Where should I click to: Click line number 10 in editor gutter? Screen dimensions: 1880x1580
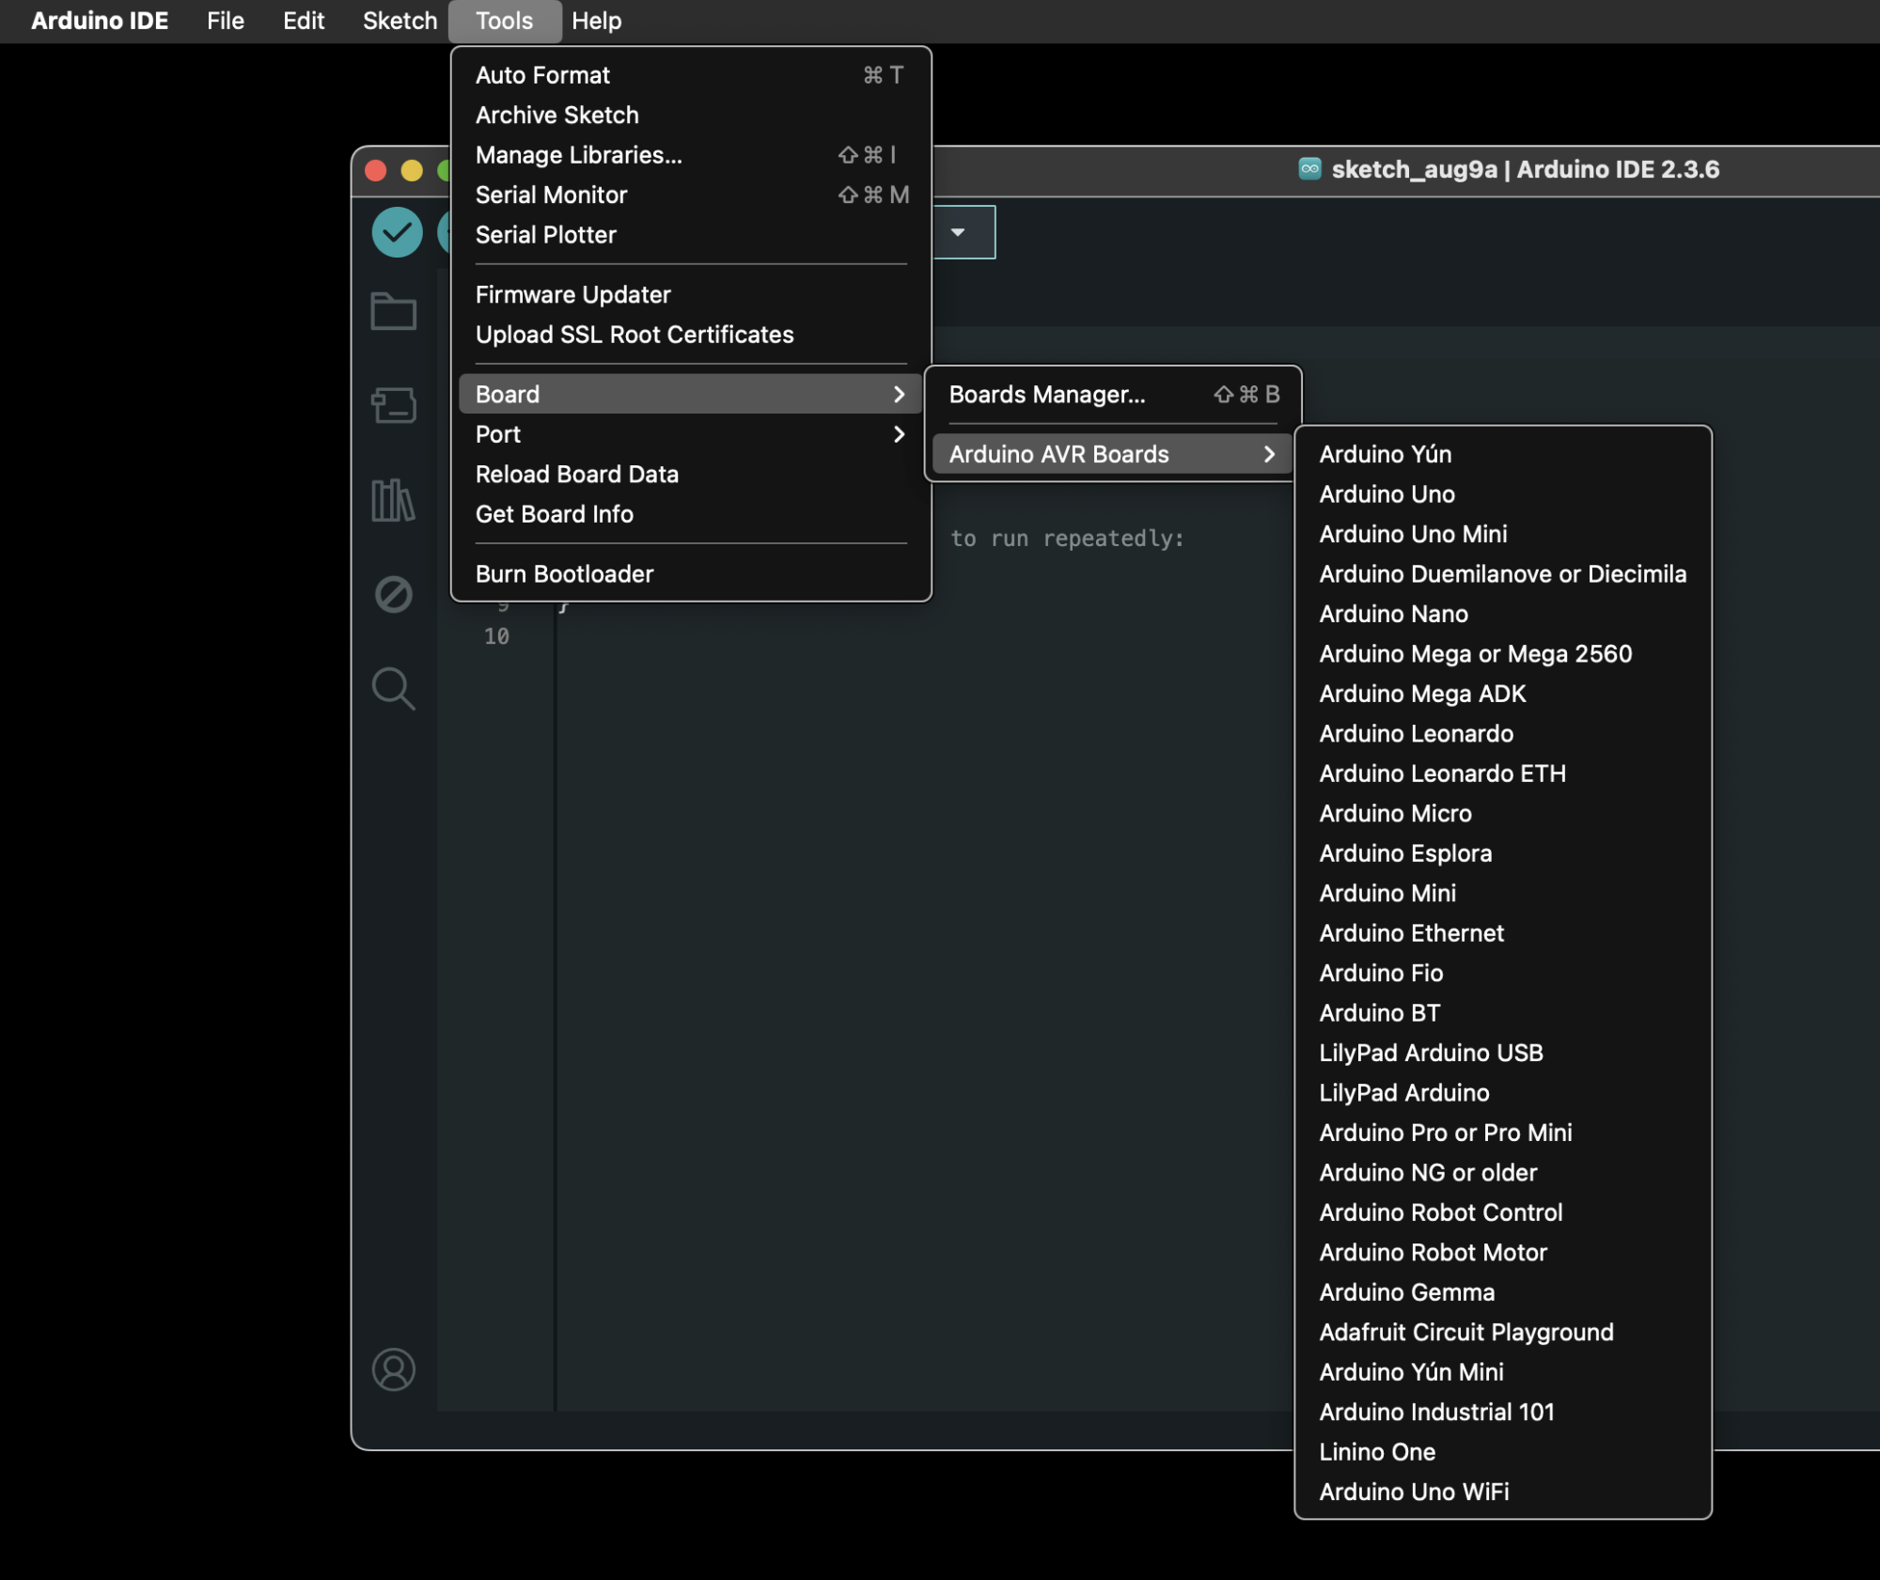496,636
